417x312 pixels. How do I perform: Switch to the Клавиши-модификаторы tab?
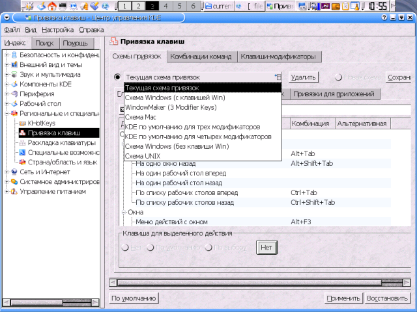pos(278,57)
